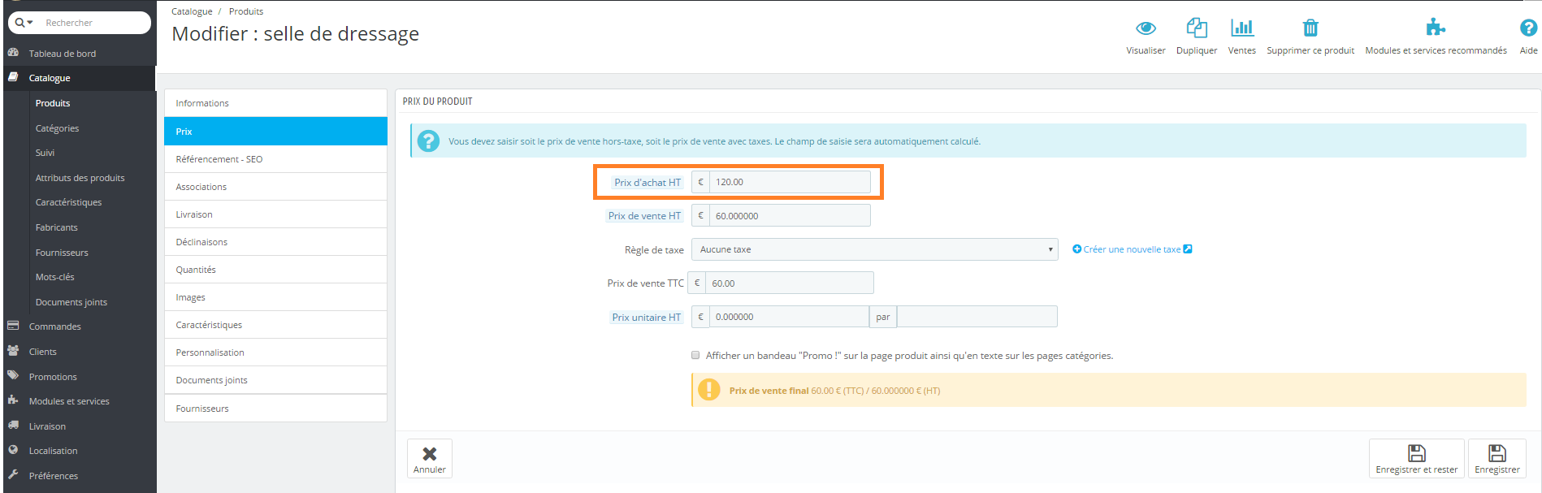Click the Enregistrer floppy disk icon
The height and width of the screenshot is (493, 1542).
(x=1497, y=453)
